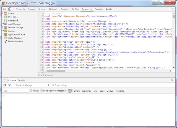Click the console Filter text field

pyautogui.click(x=15, y=91)
